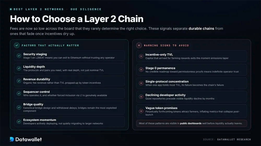
Task: Click the red X beside Incentive-only TVL
Action: [x=141, y=56]
